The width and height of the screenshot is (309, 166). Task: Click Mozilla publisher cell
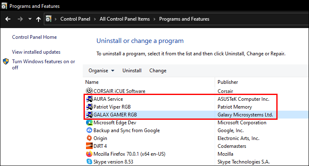(225, 154)
